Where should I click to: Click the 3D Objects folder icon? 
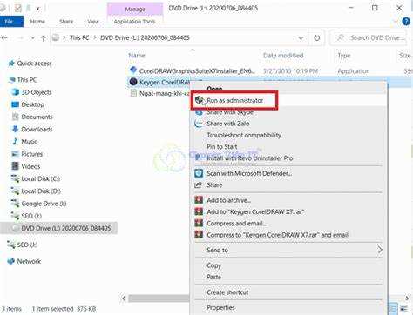pyautogui.click(x=15, y=92)
